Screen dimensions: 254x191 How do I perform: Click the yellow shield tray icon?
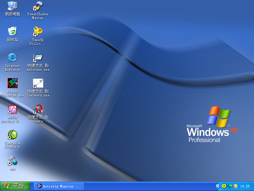pyautogui.click(x=224, y=186)
